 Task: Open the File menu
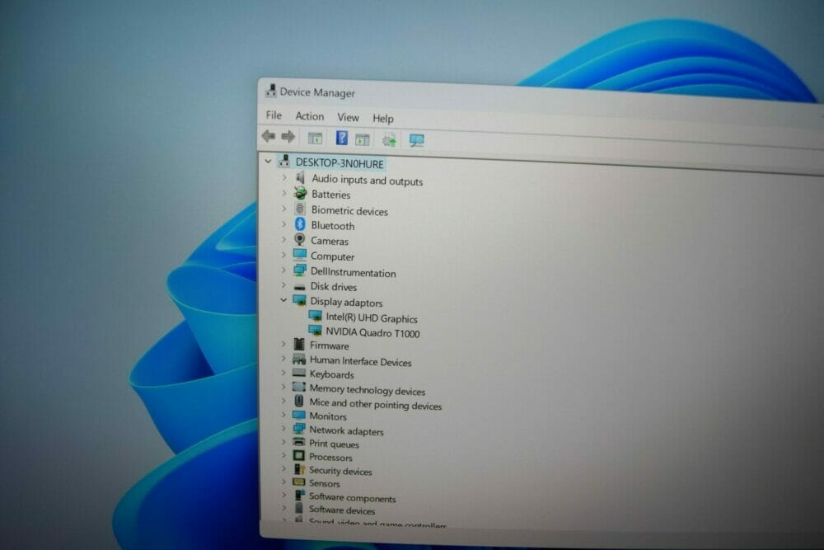click(x=274, y=115)
